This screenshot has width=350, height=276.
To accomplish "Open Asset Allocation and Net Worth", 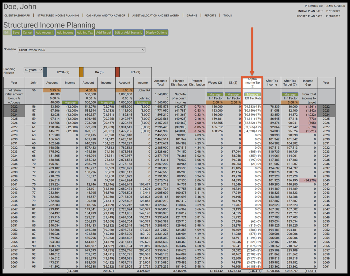I will [x=156, y=15].
